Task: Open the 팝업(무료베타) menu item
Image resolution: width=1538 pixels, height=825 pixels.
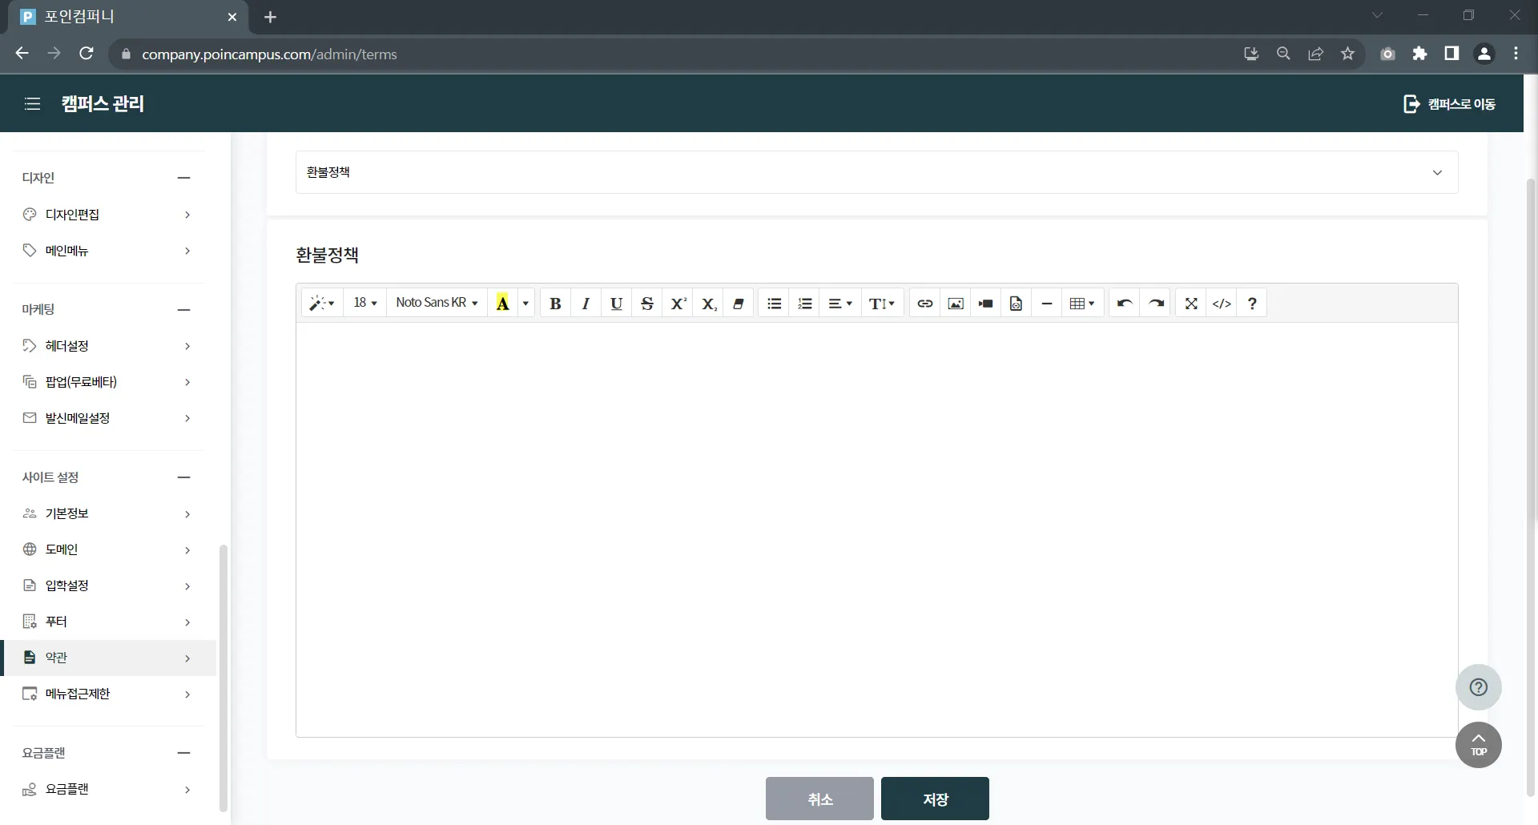Action: (108, 382)
